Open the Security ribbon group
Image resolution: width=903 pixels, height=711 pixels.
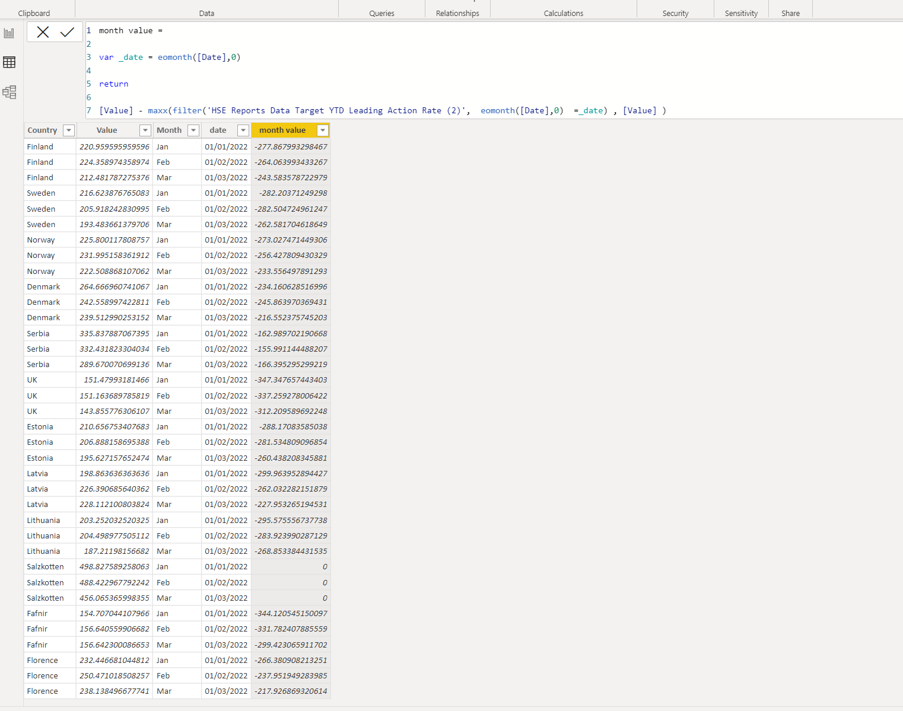[675, 13]
